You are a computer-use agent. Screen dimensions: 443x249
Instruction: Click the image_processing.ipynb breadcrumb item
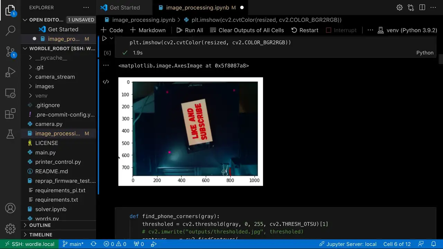coord(144,20)
